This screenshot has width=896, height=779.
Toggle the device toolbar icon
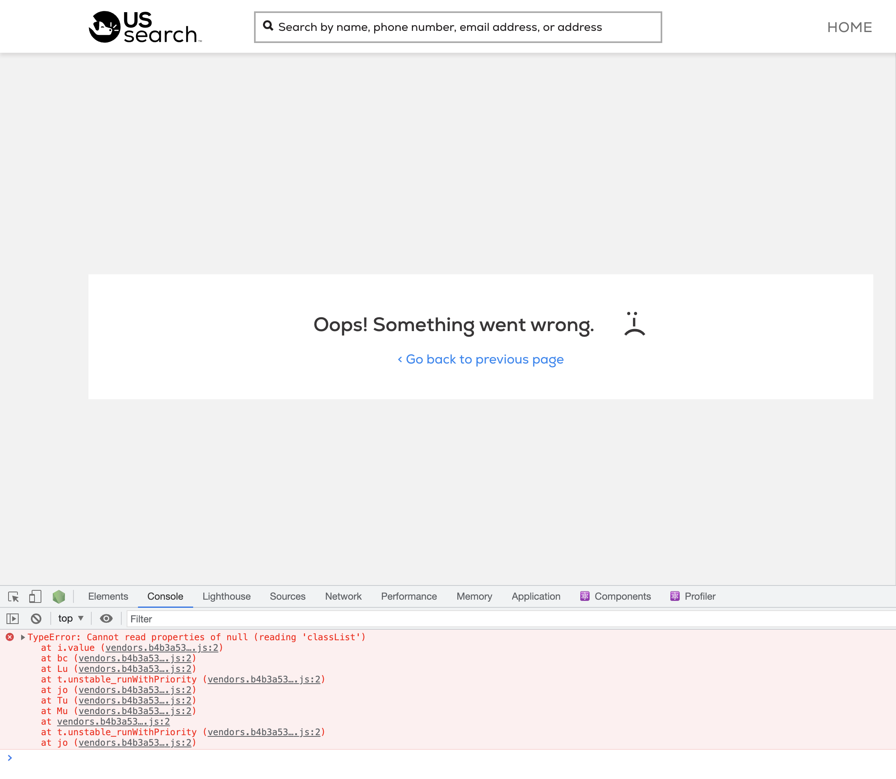[35, 596]
